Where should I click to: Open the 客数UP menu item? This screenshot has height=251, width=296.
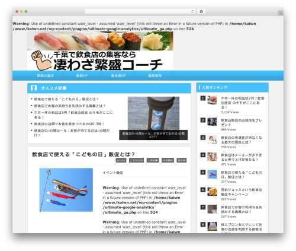tap(82, 75)
